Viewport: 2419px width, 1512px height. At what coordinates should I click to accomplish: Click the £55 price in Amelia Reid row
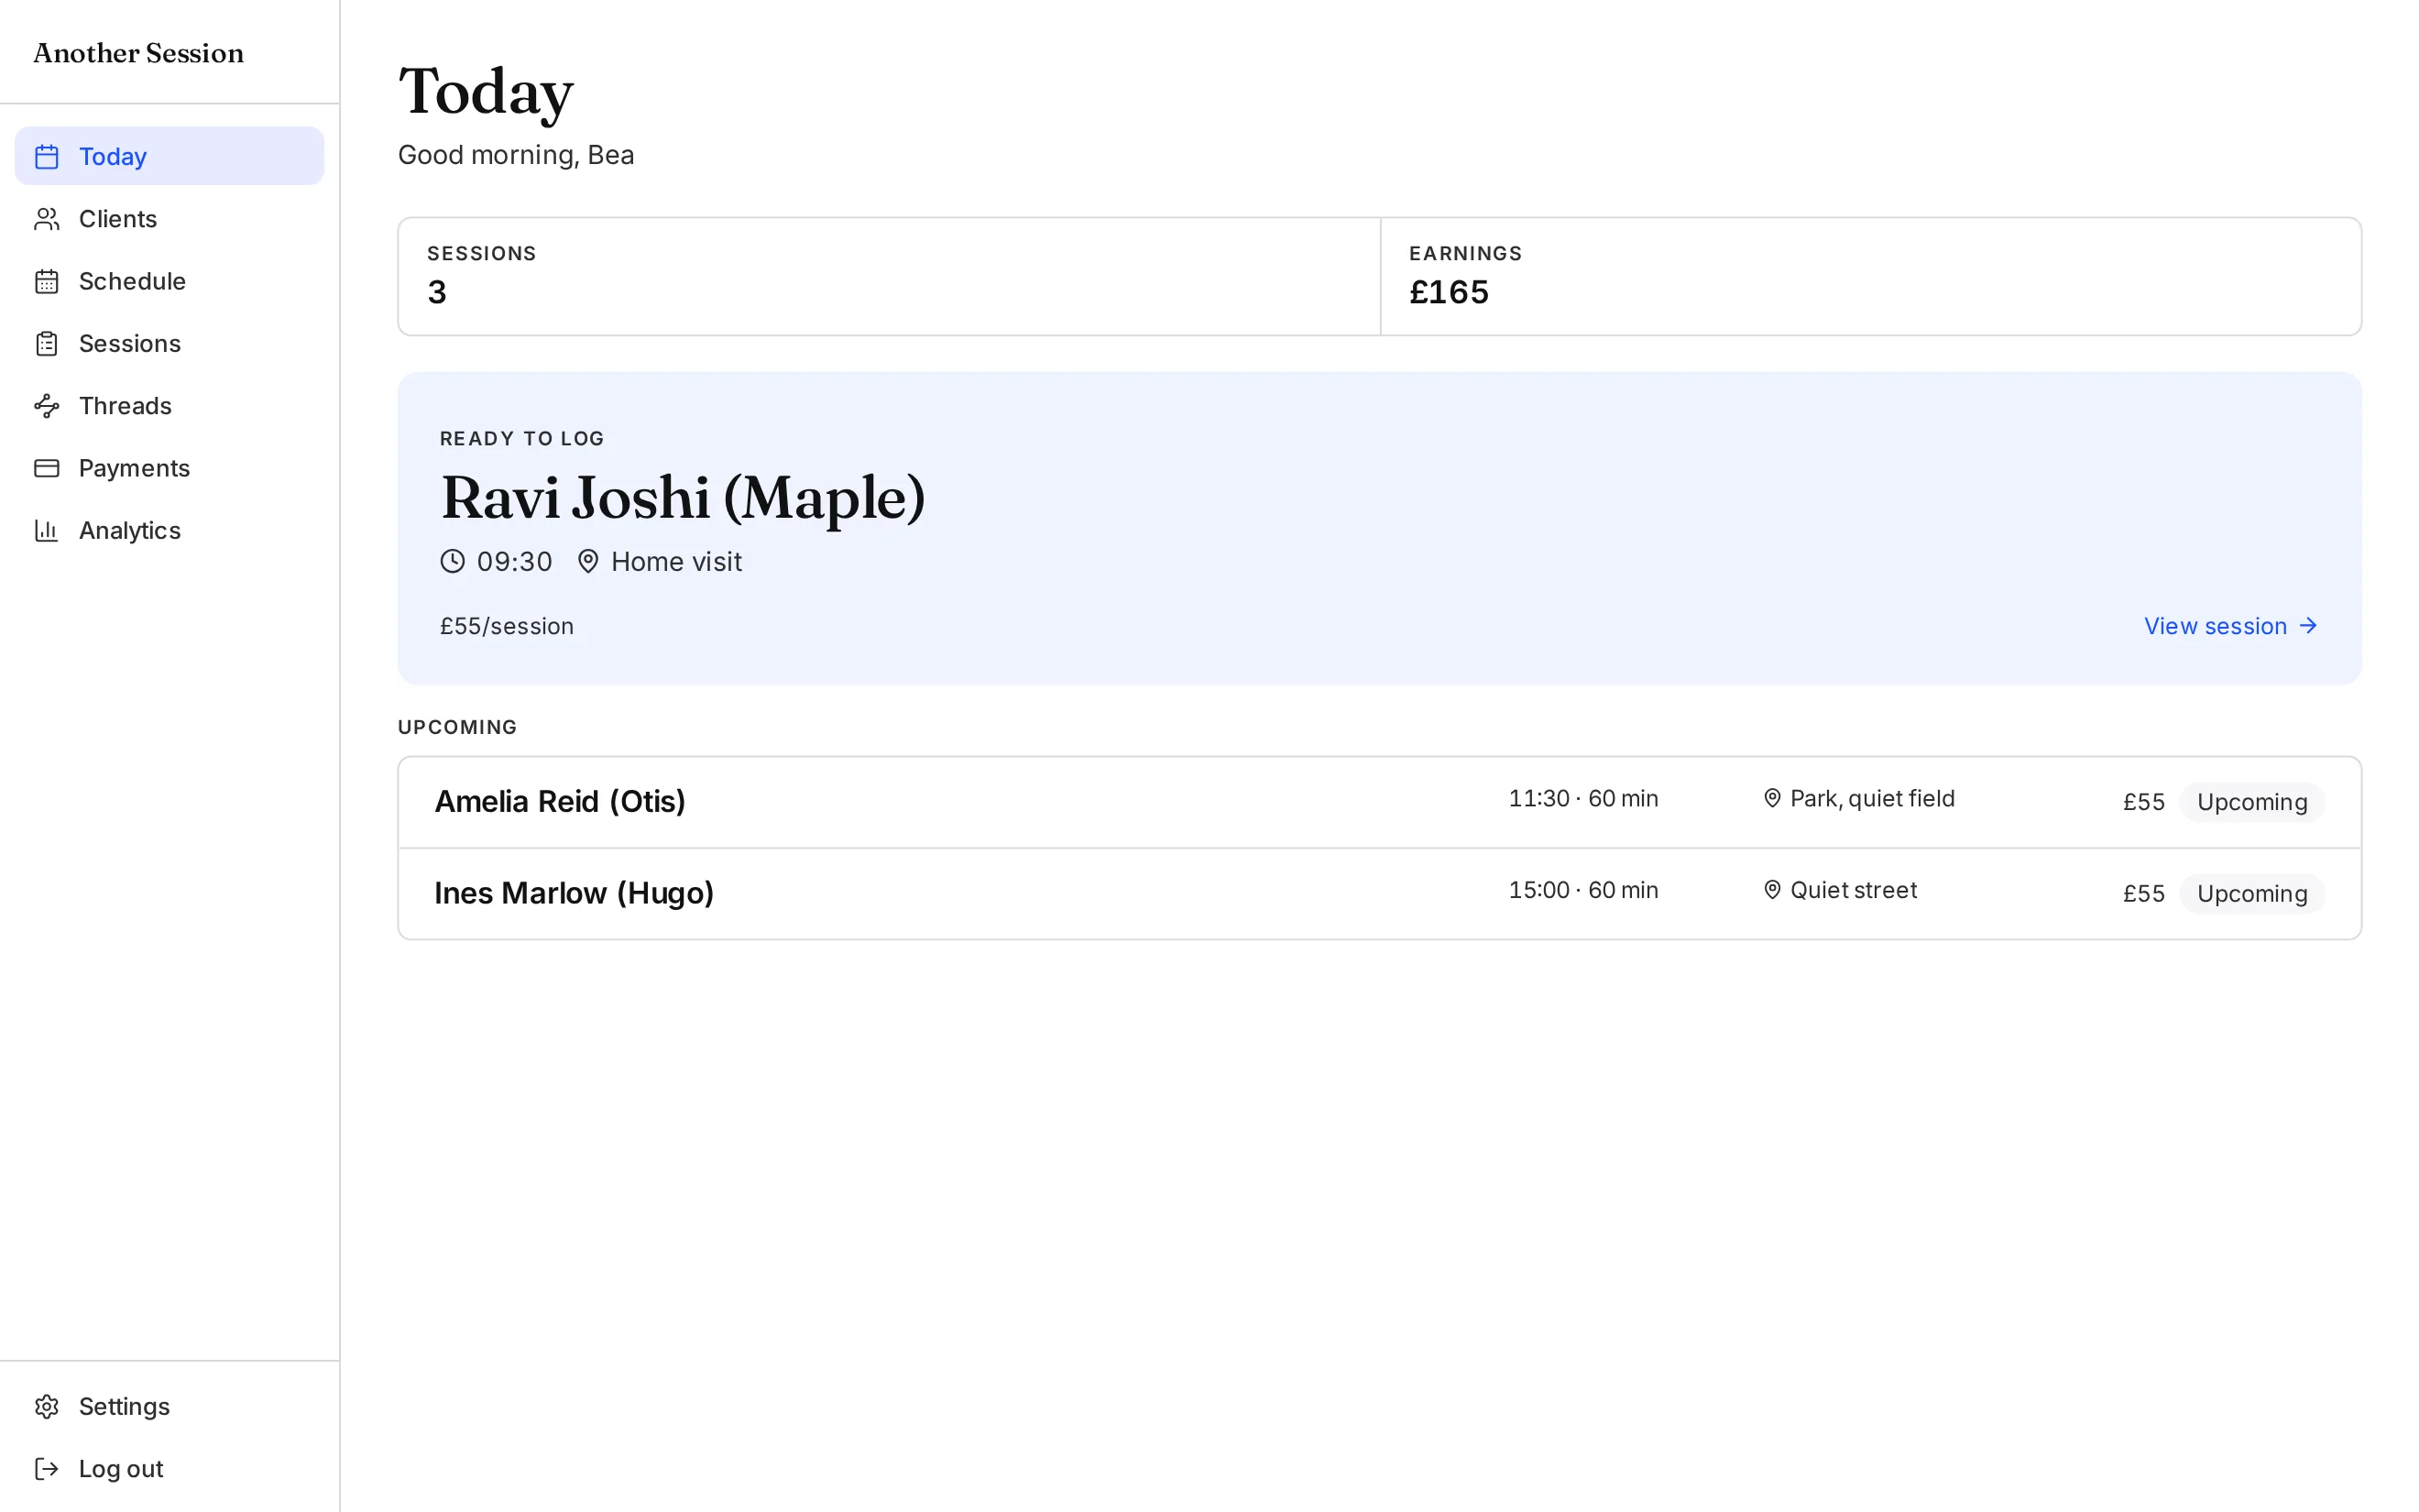click(x=2144, y=802)
